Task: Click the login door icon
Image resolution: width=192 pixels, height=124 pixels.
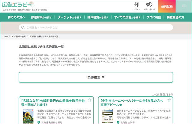Action: tap(136, 5)
